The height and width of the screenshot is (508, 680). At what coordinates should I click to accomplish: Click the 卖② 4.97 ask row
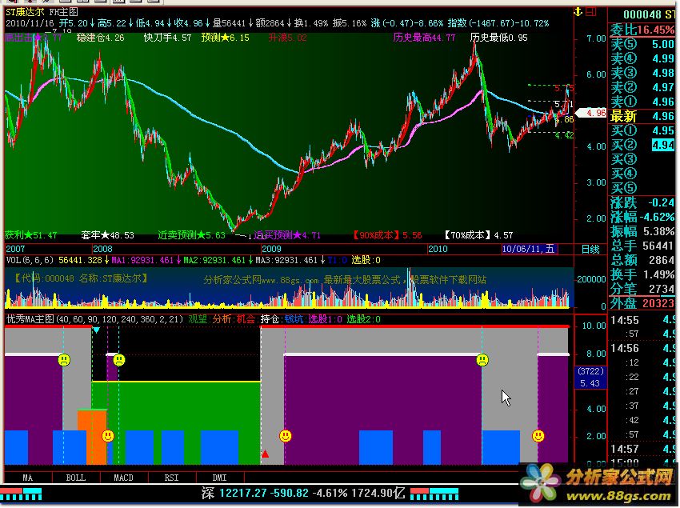pyautogui.click(x=642, y=86)
